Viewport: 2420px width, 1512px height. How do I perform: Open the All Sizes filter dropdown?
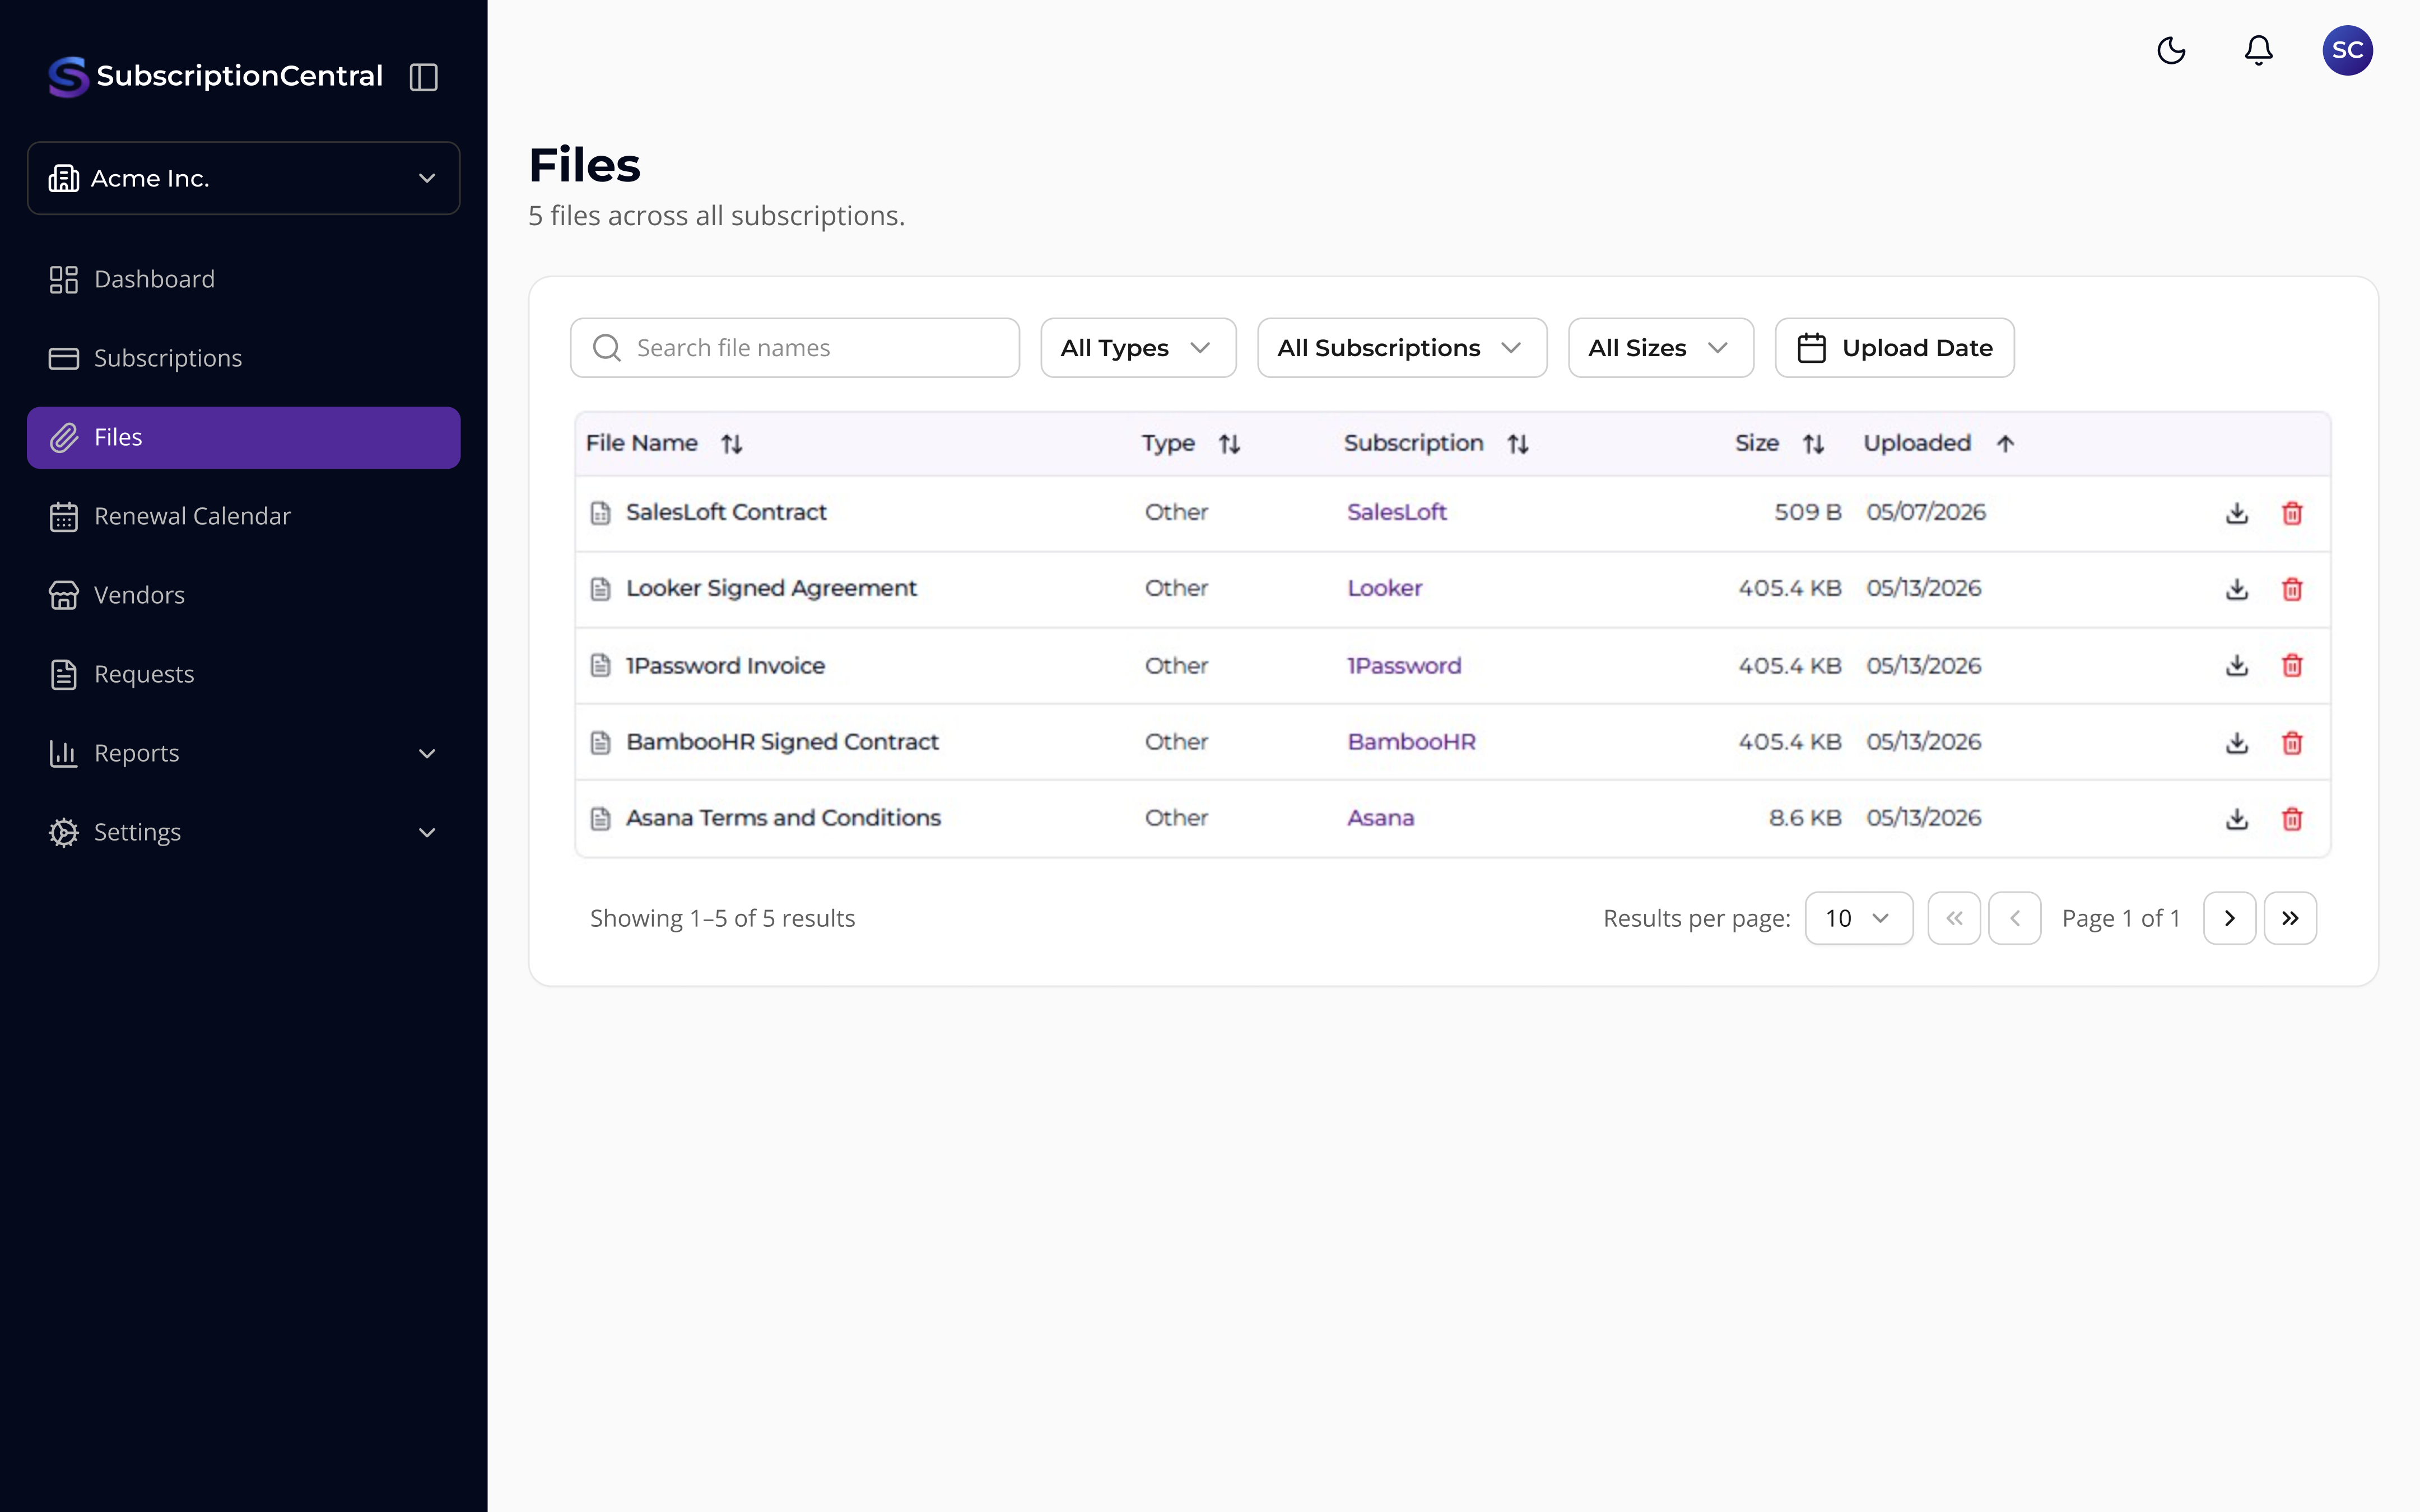tap(1661, 348)
